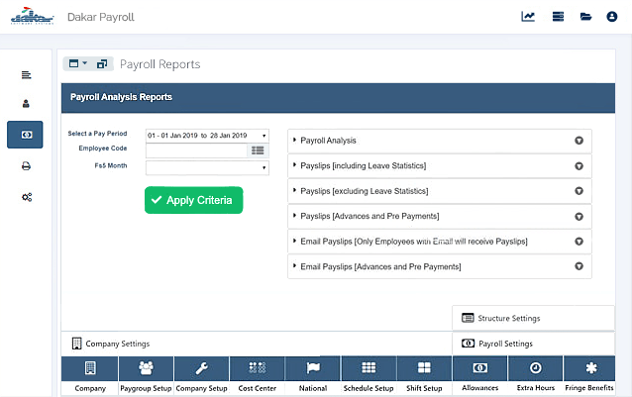Expand Email Payslips [Only Employees with Email] row
This screenshot has width=632, height=397.
click(440, 242)
